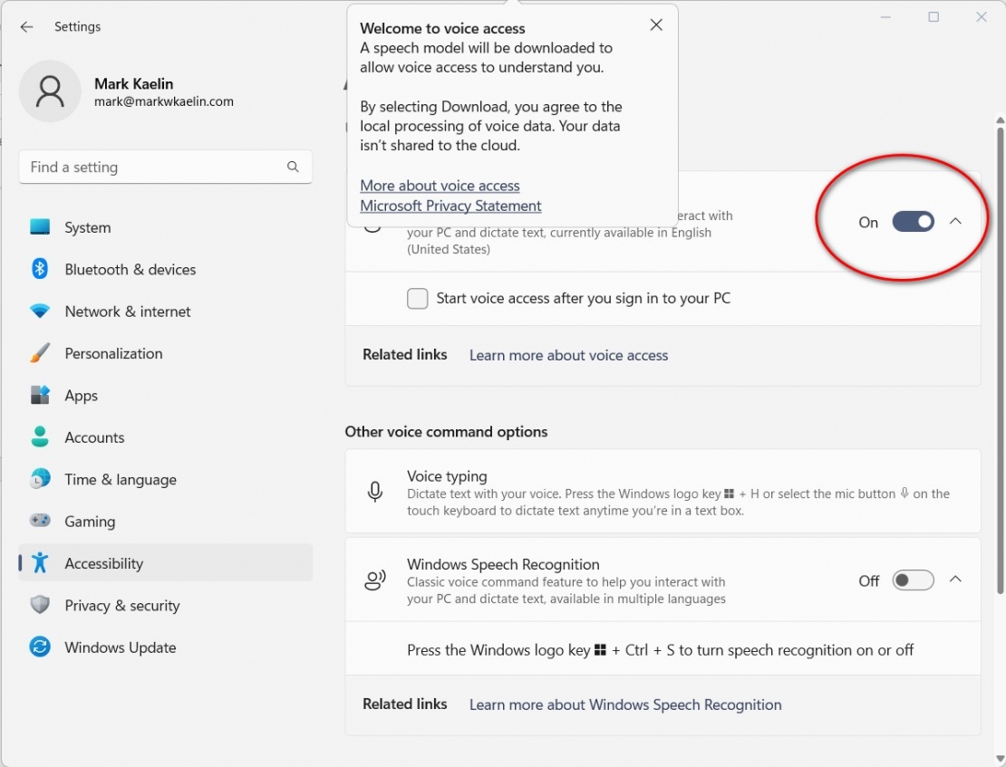The width and height of the screenshot is (1006, 767).
Task: Open Learn more about voice access
Action: click(568, 355)
